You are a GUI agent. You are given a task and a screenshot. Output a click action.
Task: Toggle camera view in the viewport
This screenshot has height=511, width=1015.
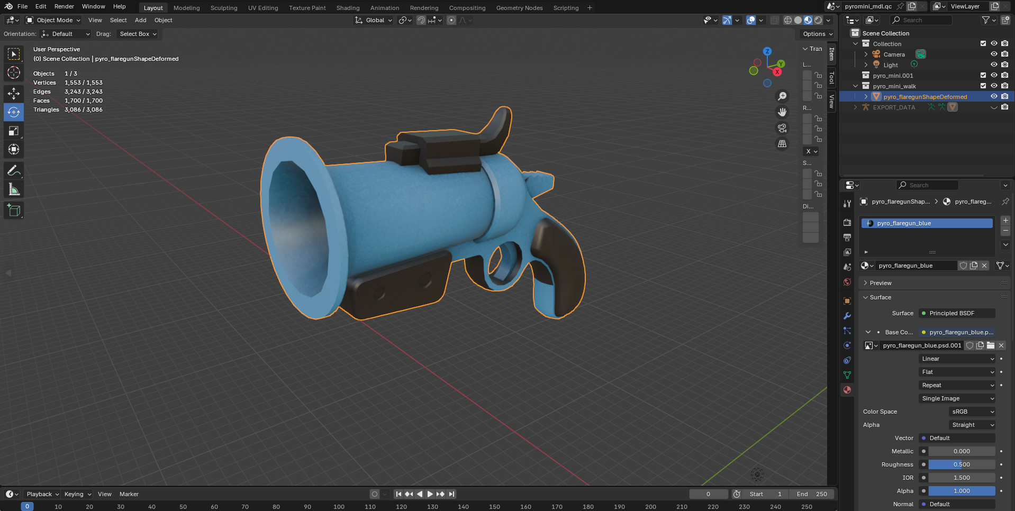[x=782, y=128]
